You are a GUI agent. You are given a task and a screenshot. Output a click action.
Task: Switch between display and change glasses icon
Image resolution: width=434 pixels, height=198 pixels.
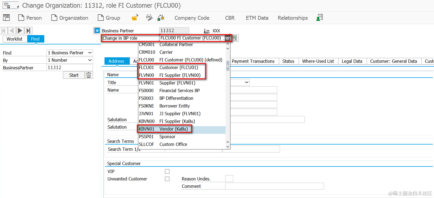pos(149,18)
